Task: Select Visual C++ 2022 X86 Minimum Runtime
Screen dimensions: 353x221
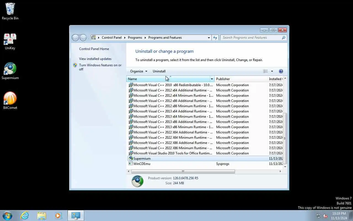Action: [x=205, y=148]
